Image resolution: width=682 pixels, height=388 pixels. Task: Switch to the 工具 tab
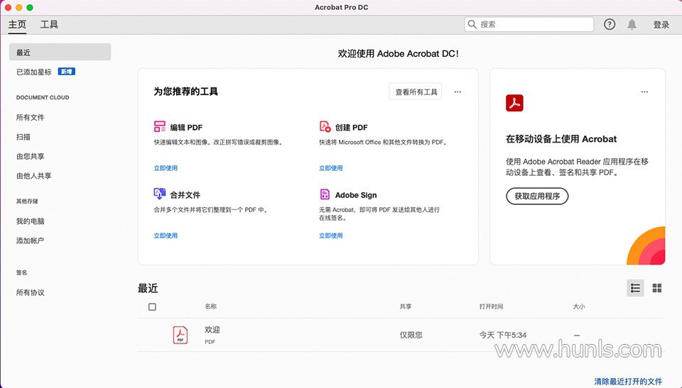(x=49, y=24)
